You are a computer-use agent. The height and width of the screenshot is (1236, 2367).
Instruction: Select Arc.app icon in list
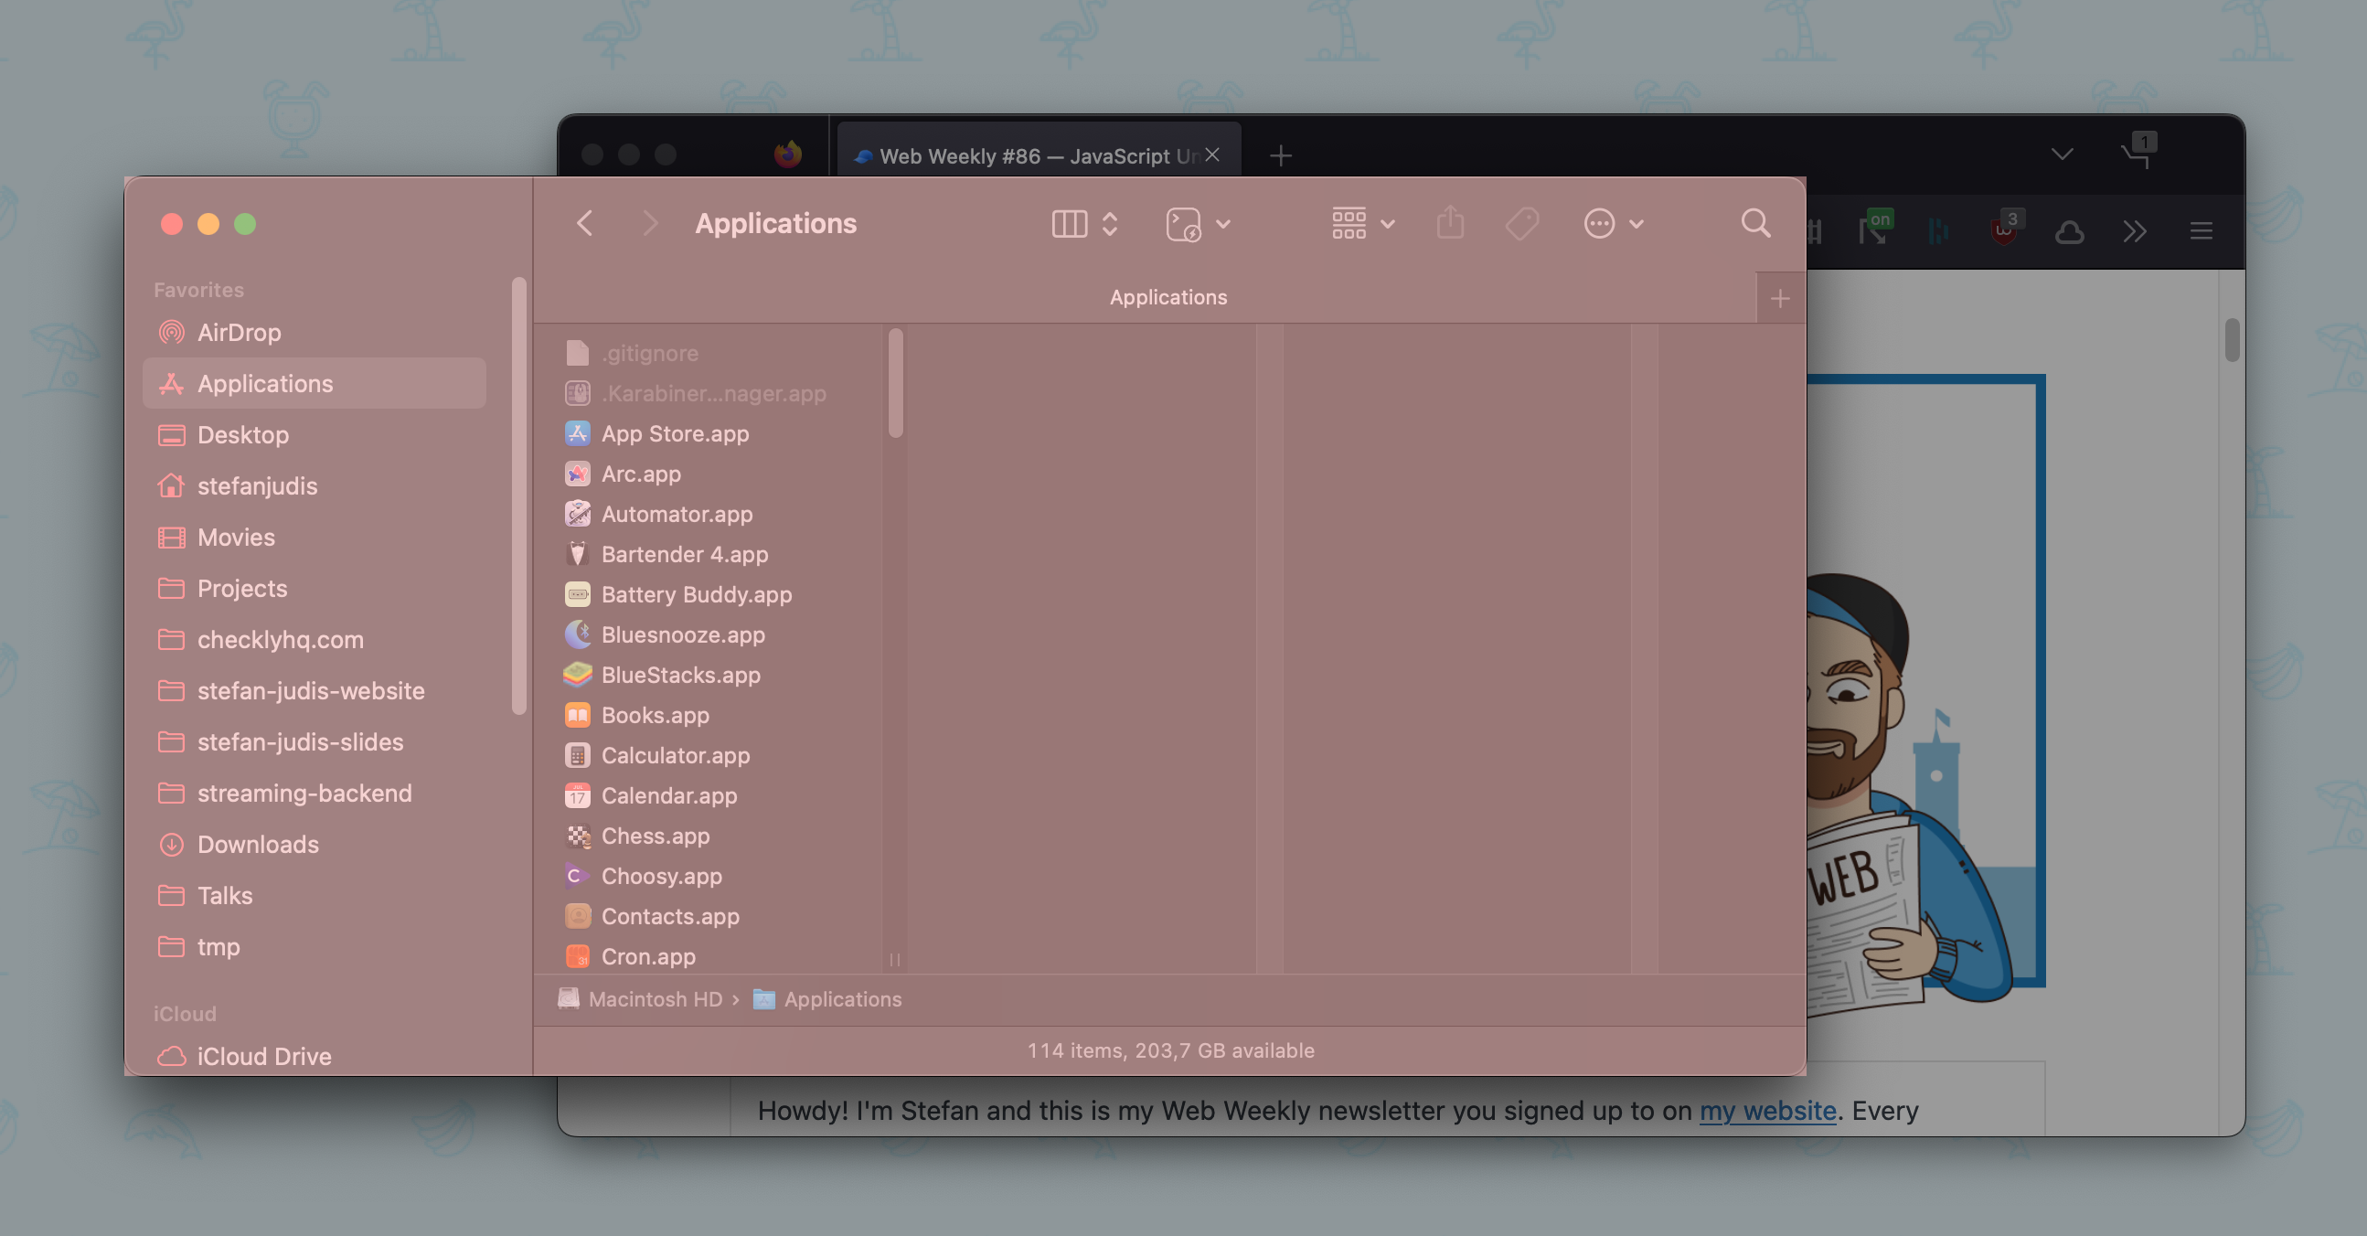[x=577, y=474]
